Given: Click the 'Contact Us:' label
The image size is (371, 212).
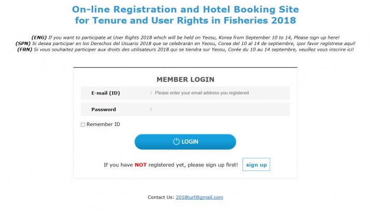Looking at the screenshot, I should click(161, 197).
